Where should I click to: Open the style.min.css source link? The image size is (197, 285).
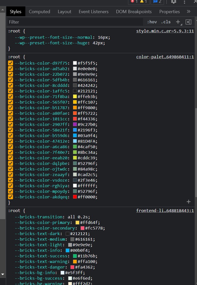pyautogui.click(x=165, y=31)
